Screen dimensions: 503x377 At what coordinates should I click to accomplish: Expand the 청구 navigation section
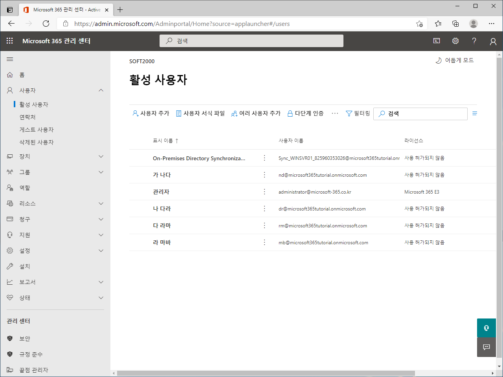click(101, 219)
